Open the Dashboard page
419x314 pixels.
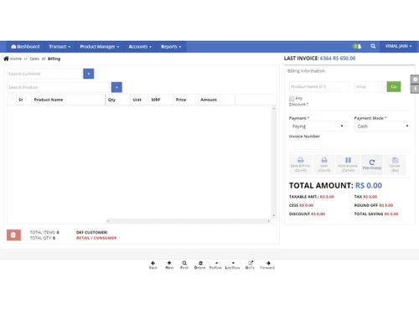tap(25, 47)
